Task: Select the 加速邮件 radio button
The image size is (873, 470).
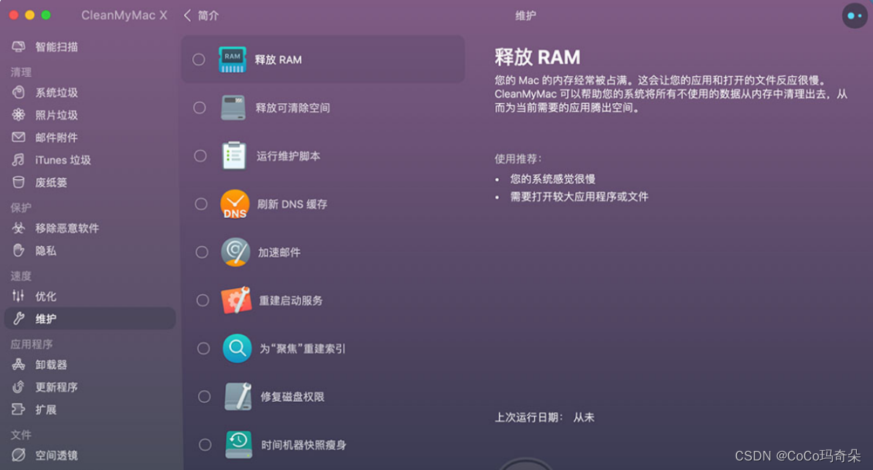Action: [x=202, y=253]
